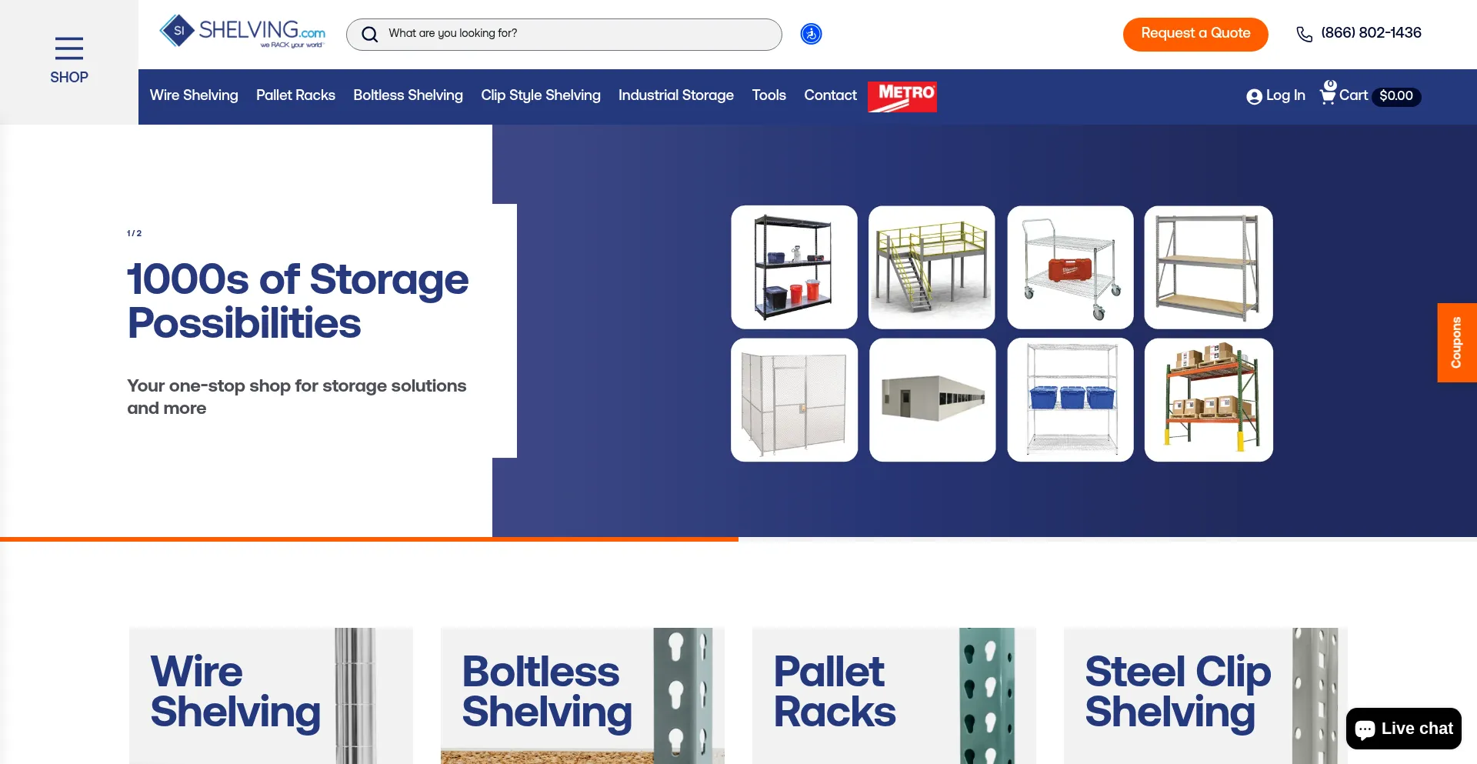Screen dimensions: 1477x764
Task: Expand the Boltless Shelving navigation menu
Action: point(408,95)
